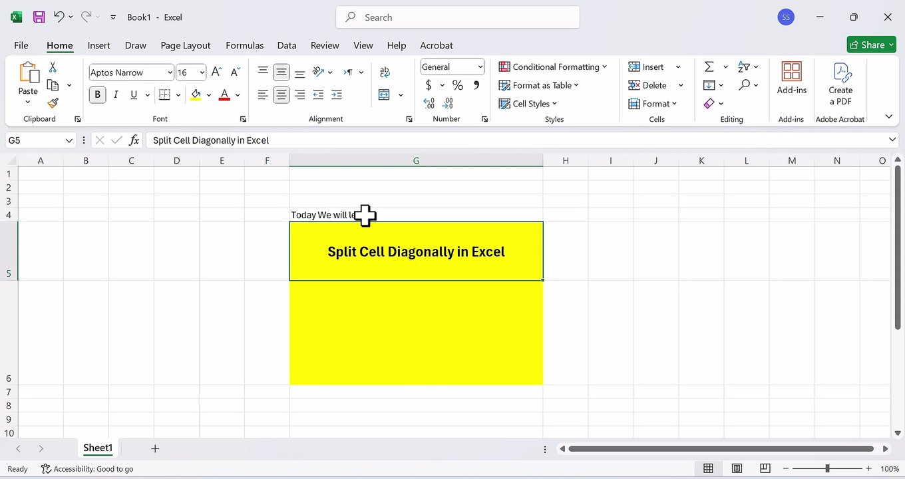Open the Acrobat tab
The image size is (905, 479).
[x=437, y=45]
